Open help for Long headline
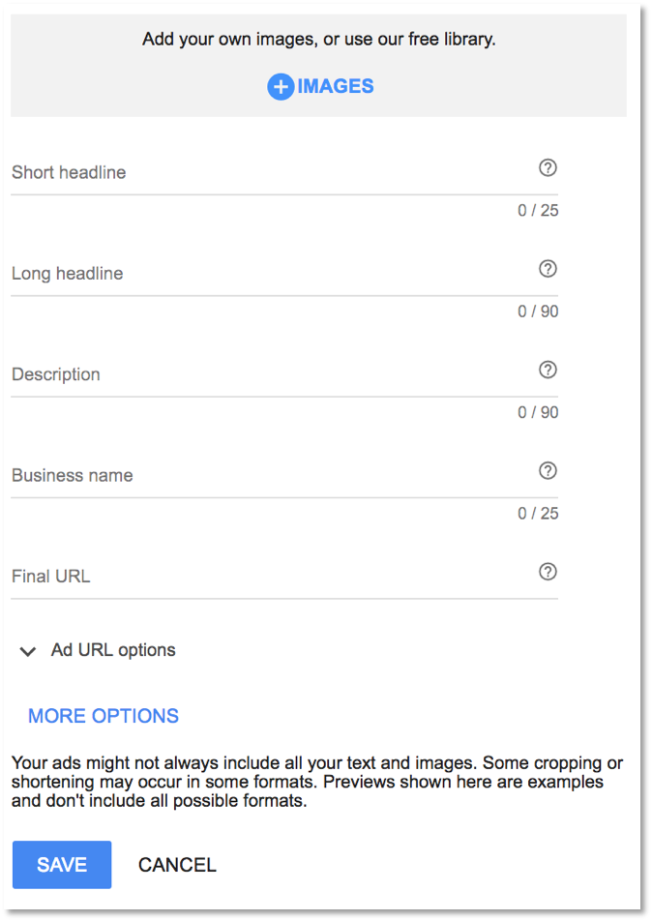652x921 pixels. (x=548, y=269)
